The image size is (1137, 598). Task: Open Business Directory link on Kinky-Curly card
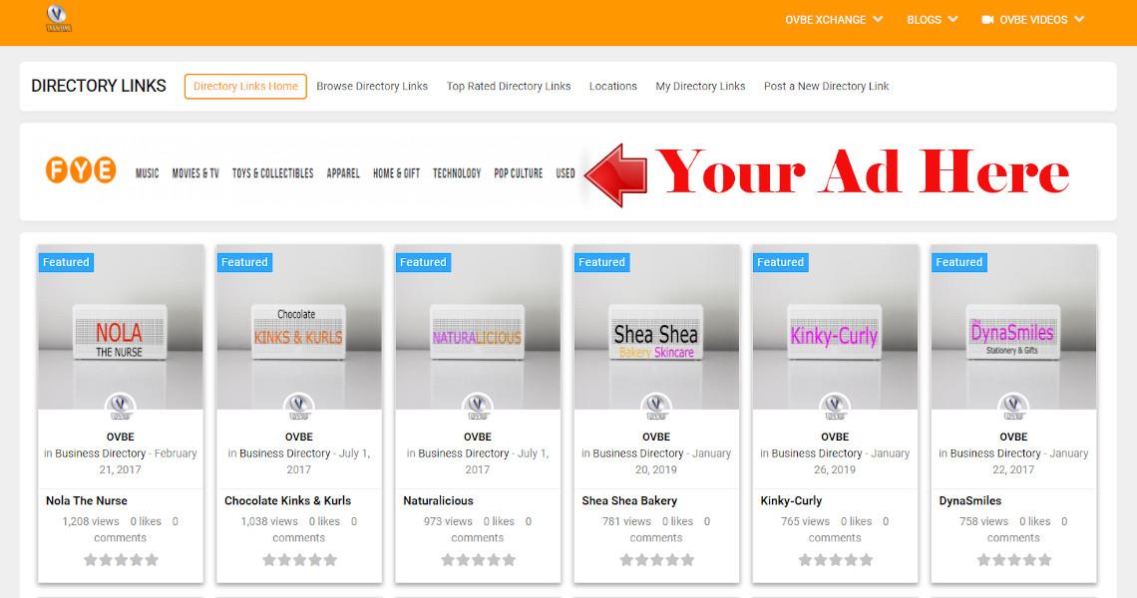(817, 453)
